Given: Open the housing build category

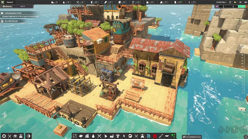Looking at the screenshot, I should [x=87, y=136].
